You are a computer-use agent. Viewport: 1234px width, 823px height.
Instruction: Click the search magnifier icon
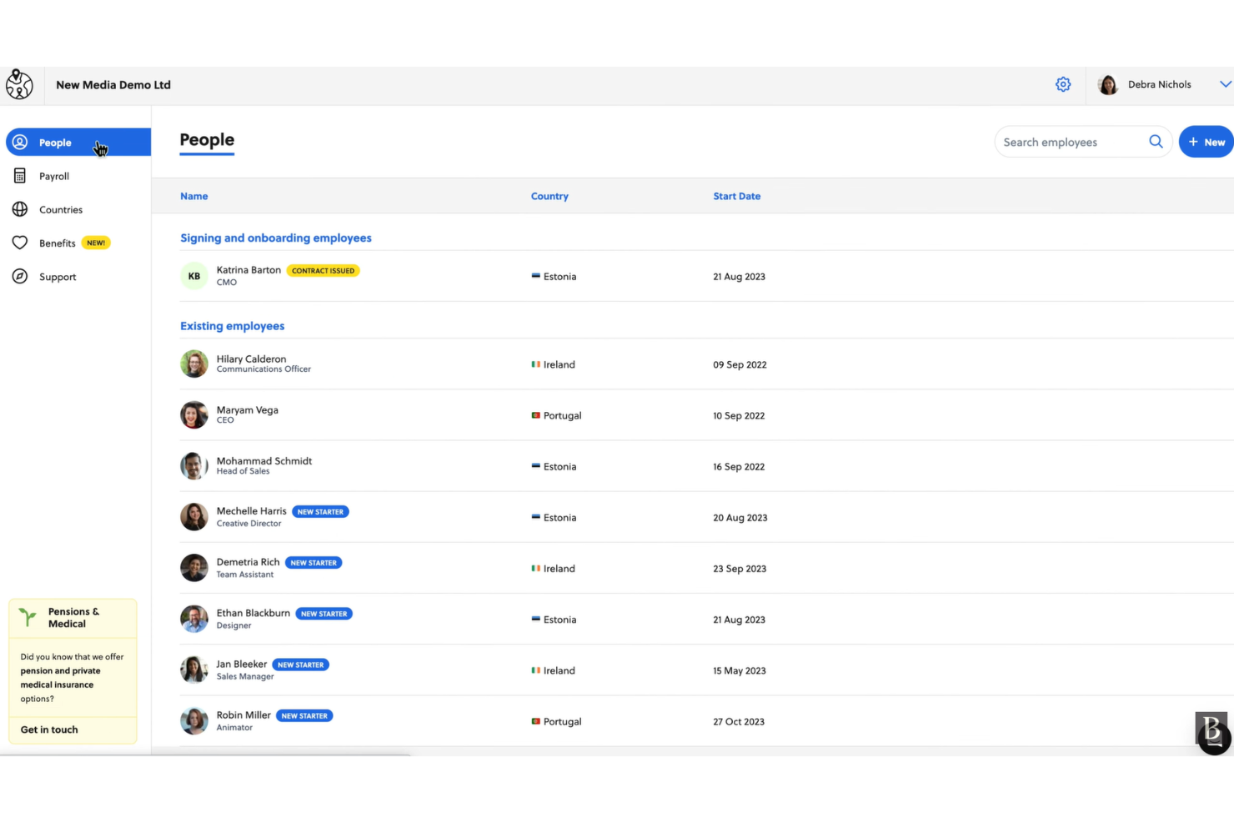(x=1156, y=142)
